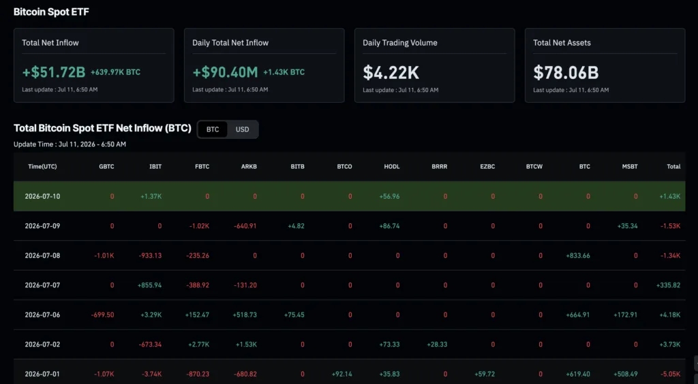
Task: Click the +1.37K IBIT value for 2026-07-10
Action: (151, 196)
